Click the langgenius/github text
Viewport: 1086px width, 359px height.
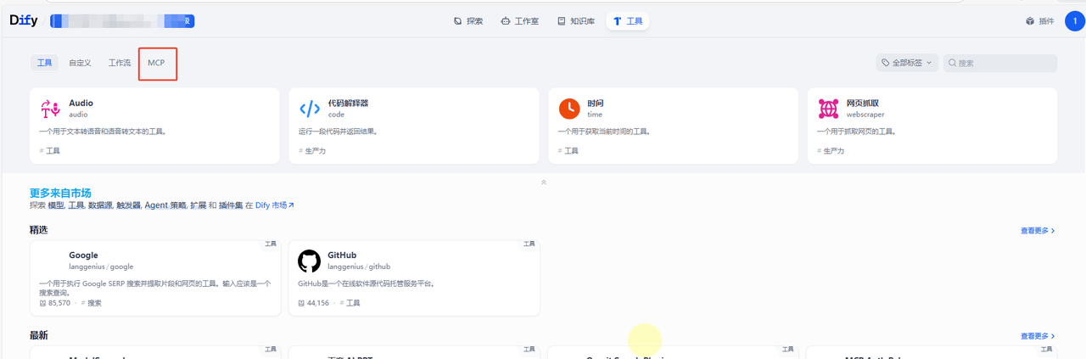[359, 266]
